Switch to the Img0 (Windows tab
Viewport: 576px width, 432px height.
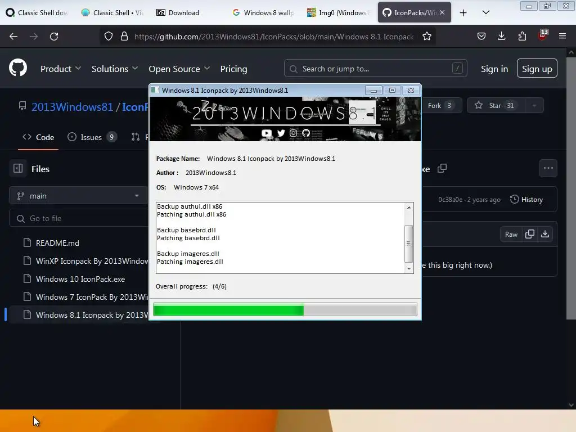click(x=338, y=12)
